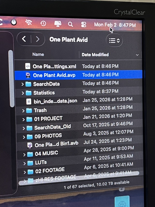Expand the 02 FOOTAGE folder disclosure triangle

coord(25,172)
